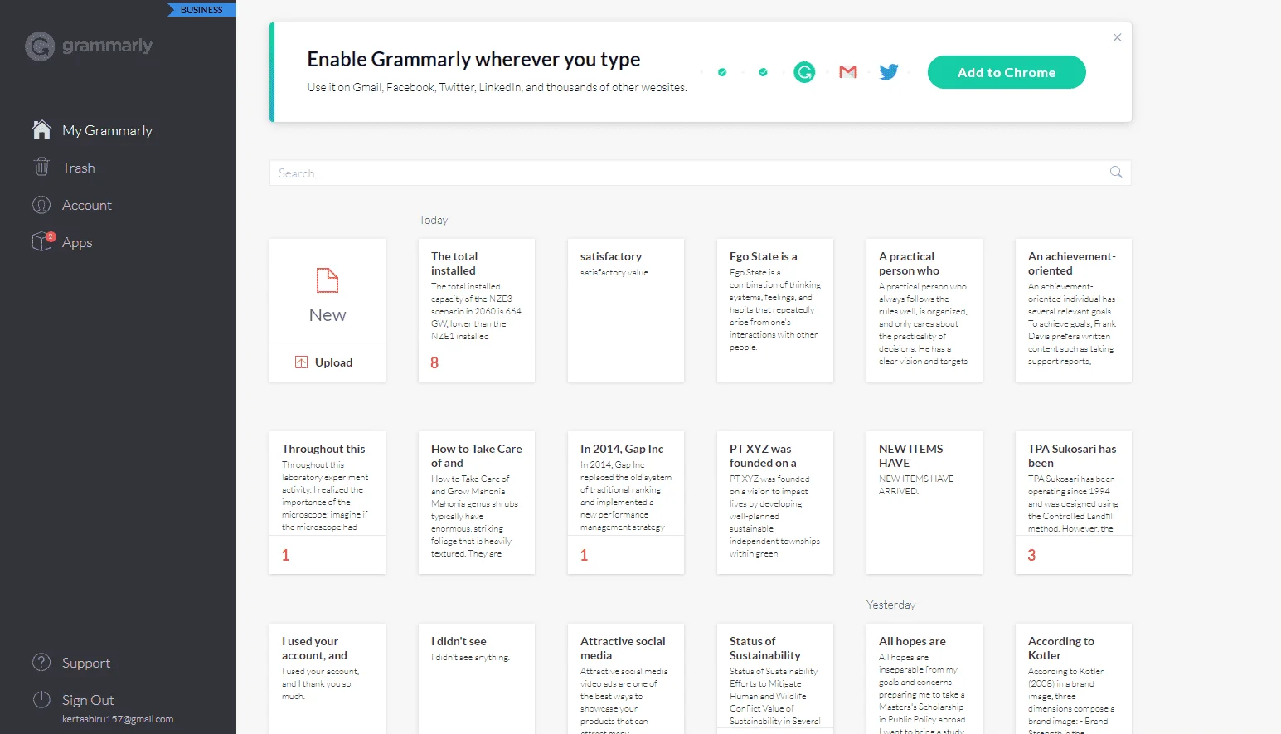
Task: Open 'I didn't see' document
Action: [x=477, y=678]
